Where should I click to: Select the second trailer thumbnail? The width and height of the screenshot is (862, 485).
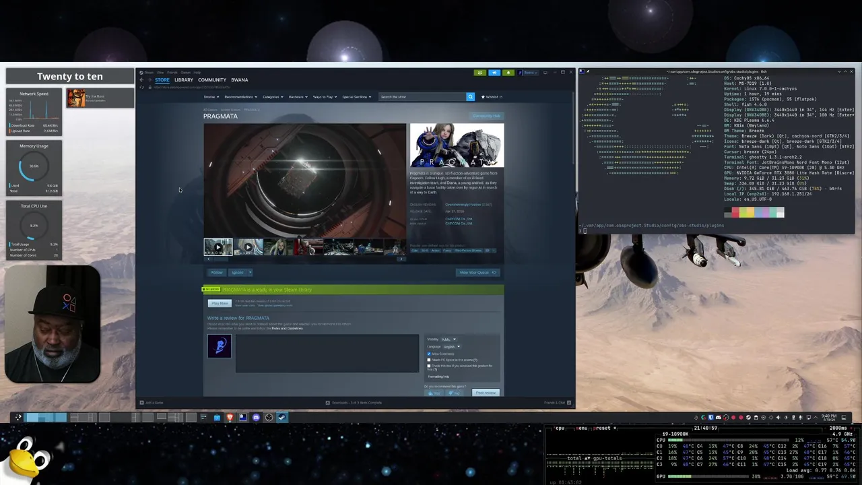click(248, 247)
